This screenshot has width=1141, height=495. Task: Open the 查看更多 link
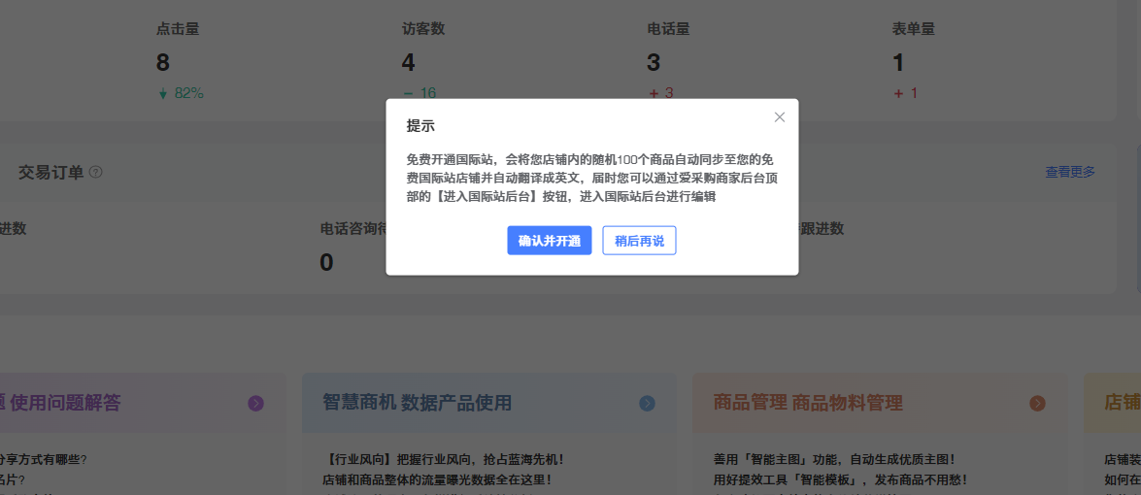click(x=1069, y=172)
